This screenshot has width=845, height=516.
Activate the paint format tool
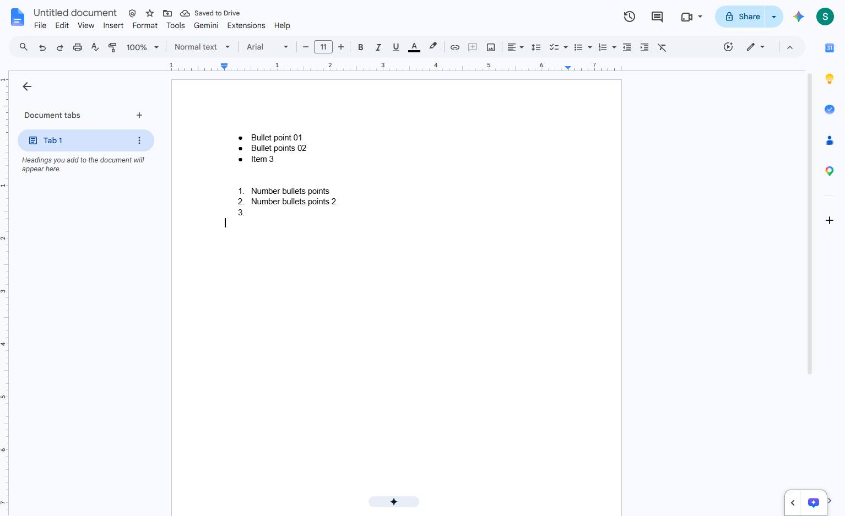point(112,47)
